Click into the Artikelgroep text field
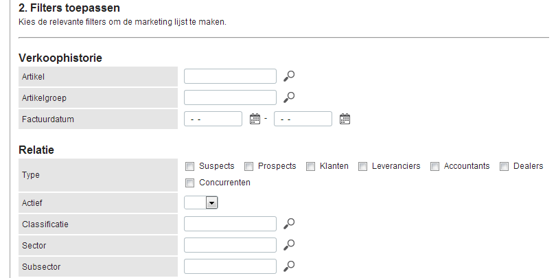 230,97
